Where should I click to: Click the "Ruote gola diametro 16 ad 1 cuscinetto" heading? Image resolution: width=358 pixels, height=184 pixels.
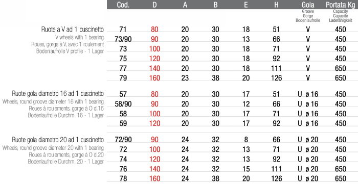pyautogui.click(x=58, y=94)
